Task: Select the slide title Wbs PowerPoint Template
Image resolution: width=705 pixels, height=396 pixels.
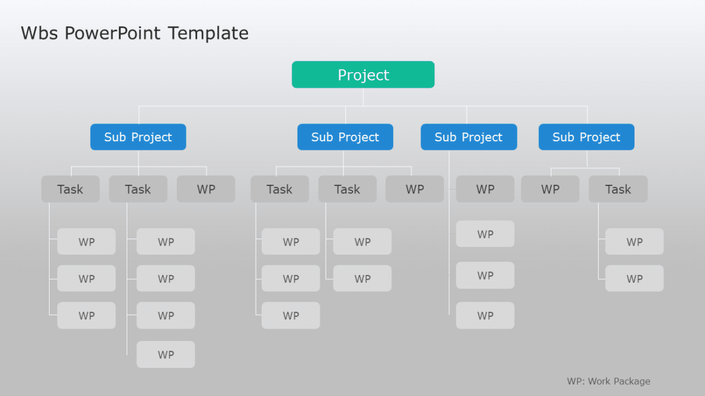Action: pos(134,33)
